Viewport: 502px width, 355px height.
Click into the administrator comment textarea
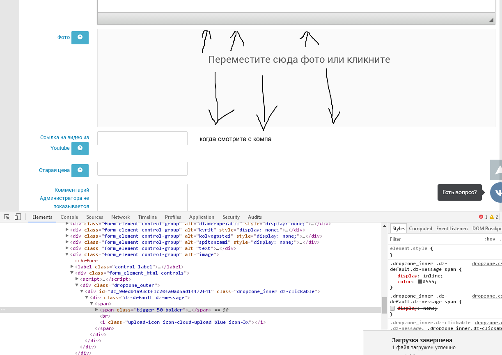click(x=142, y=197)
